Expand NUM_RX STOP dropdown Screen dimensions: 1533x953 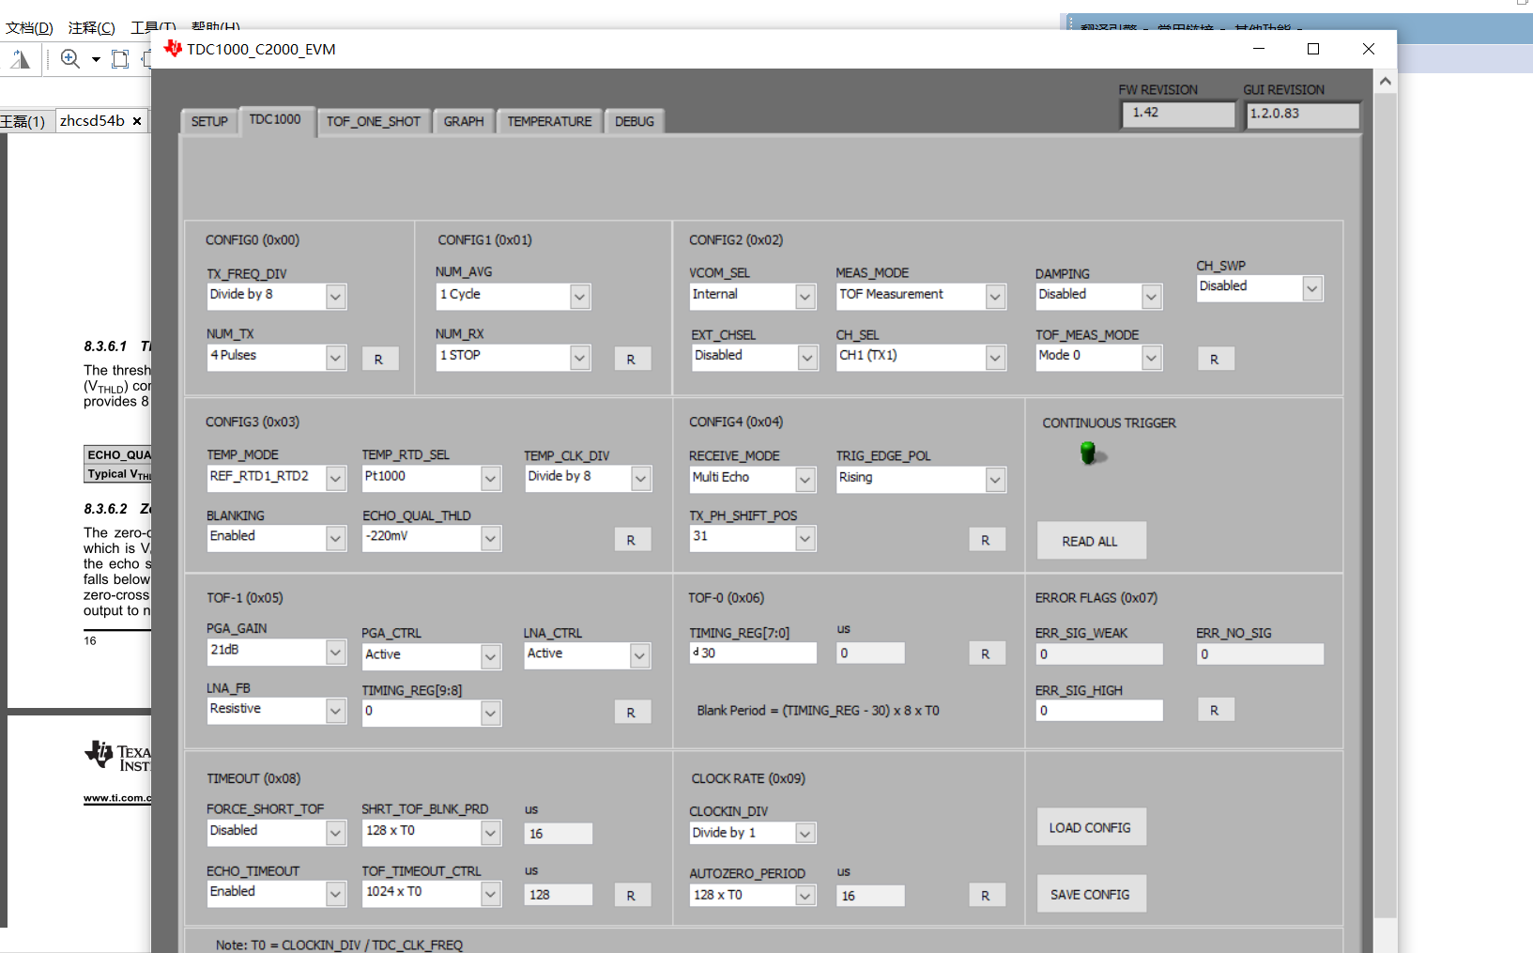(580, 358)
